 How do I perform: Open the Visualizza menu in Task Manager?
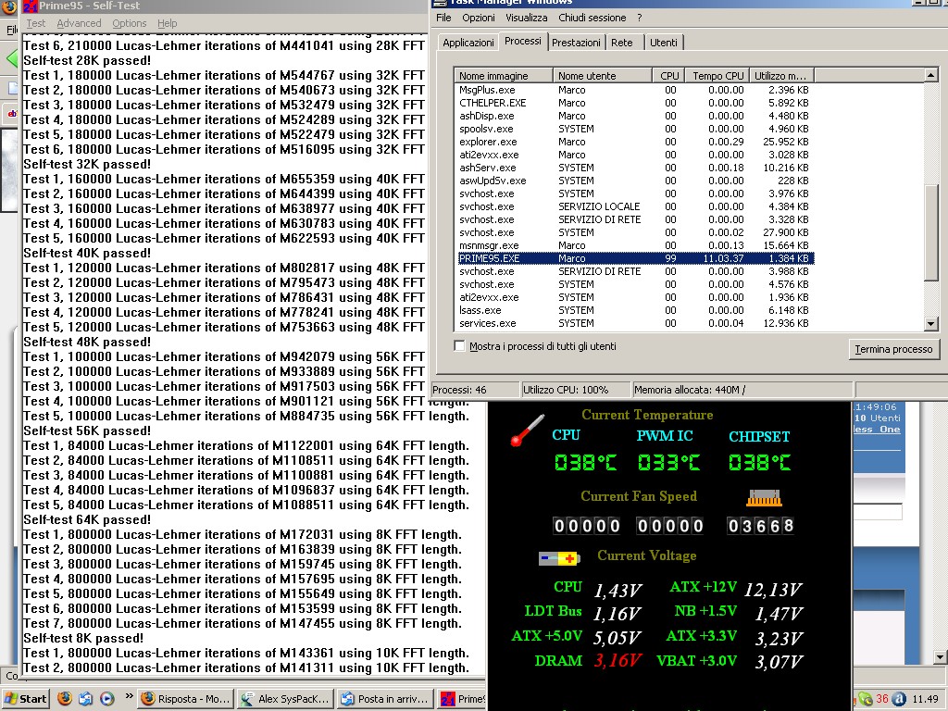pyautogui.click(x=526, y=18)
